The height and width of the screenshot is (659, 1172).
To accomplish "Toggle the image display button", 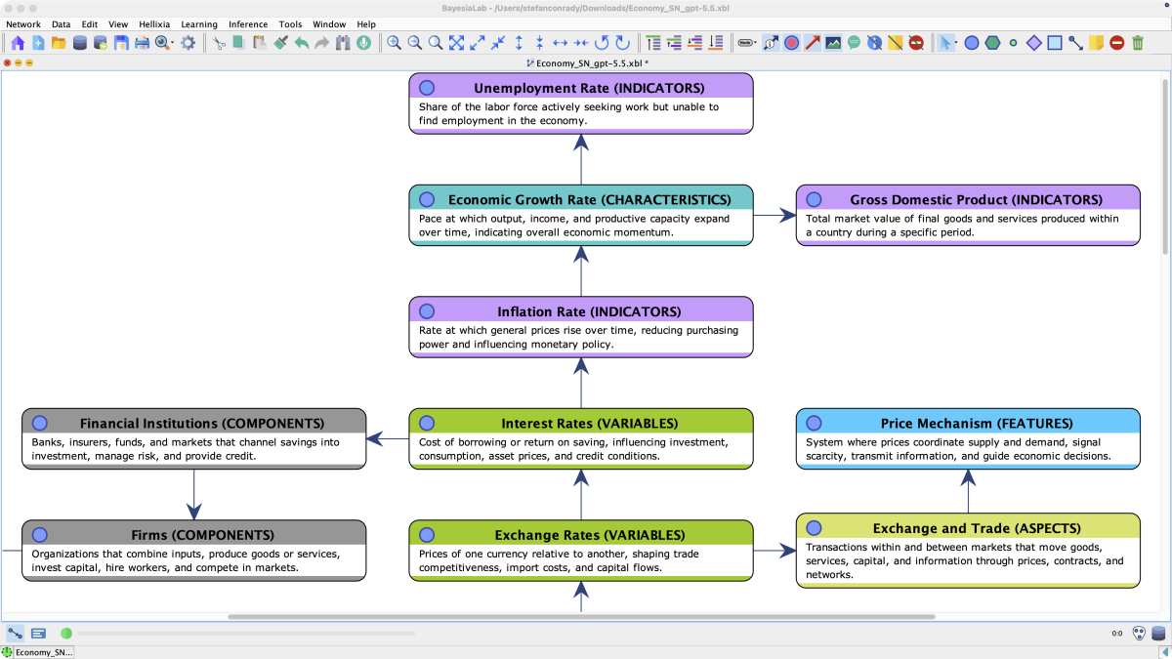I will [833, 43].
